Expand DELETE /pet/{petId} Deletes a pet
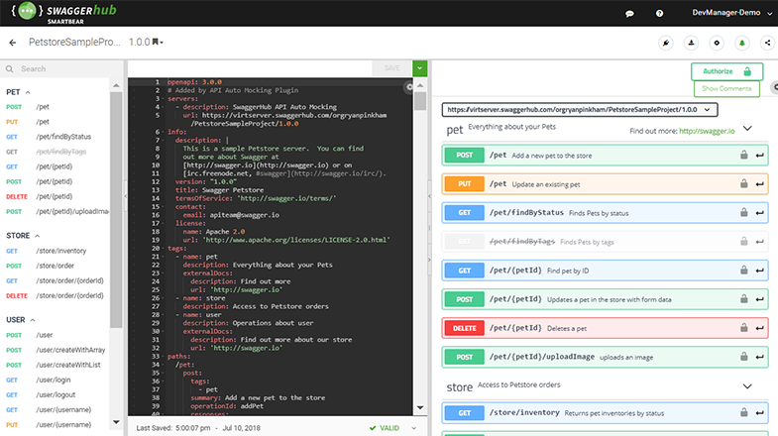This screenshot has width=778, height=436. [605, 328]
